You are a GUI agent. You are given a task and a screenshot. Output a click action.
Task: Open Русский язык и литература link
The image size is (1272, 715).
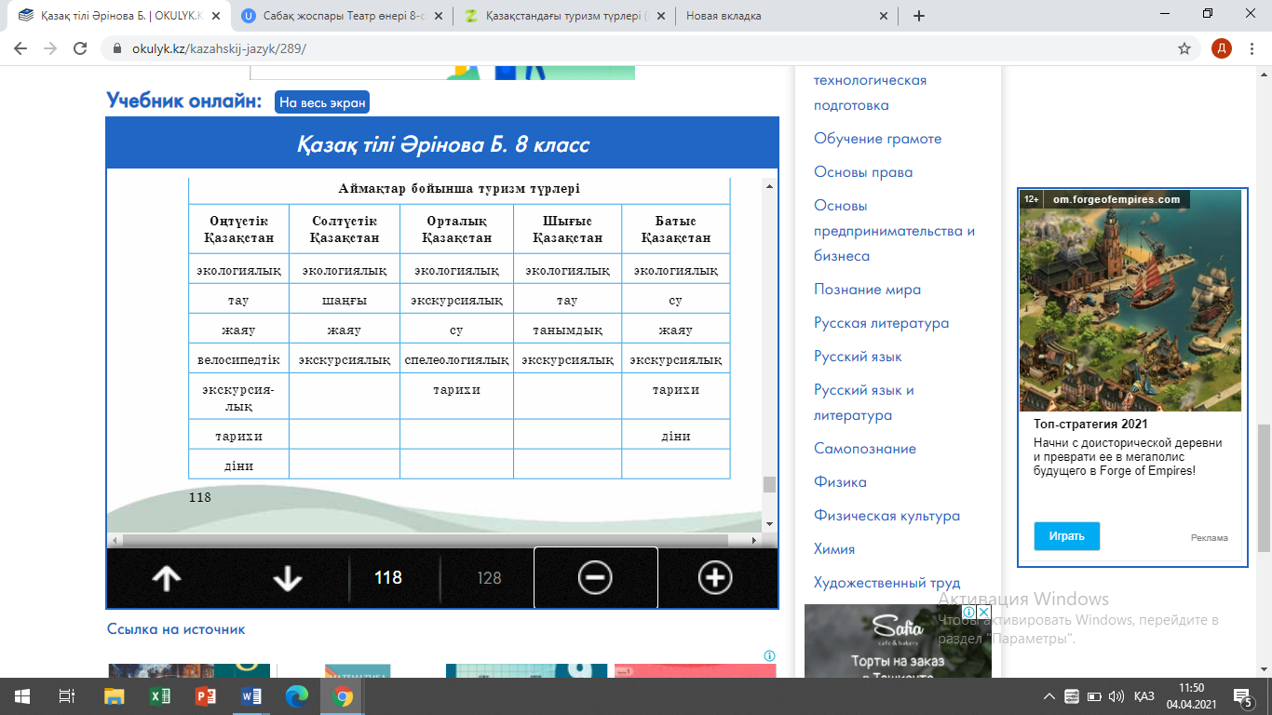tap(864, 402)
